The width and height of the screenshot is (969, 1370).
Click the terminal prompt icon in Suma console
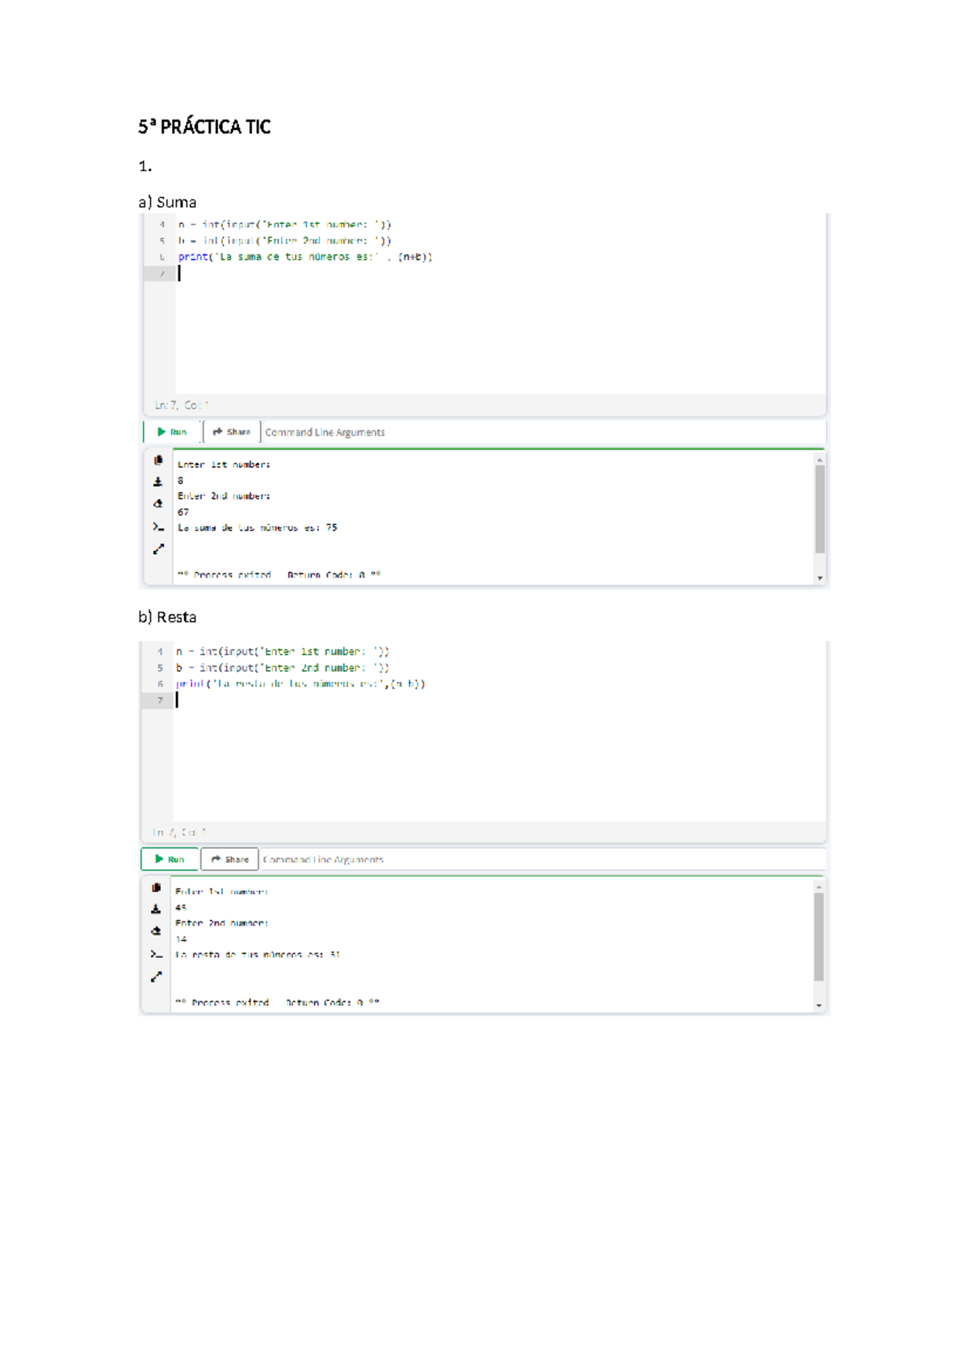click(158, 527)
